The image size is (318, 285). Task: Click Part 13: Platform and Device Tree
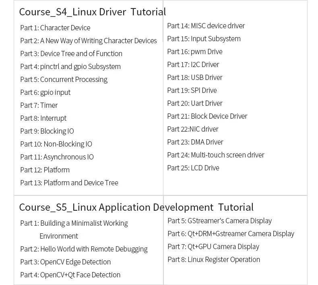tap(69, 183)
